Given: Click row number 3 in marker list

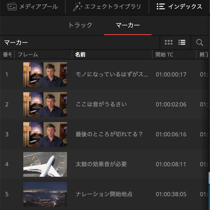Looking at the screenshot, I should click(x=7, y=134).
